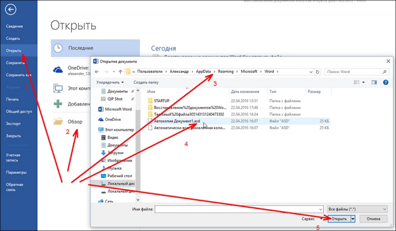Open Учетная запись page
This screenshot has width=396, height=231.
(13, 158)
